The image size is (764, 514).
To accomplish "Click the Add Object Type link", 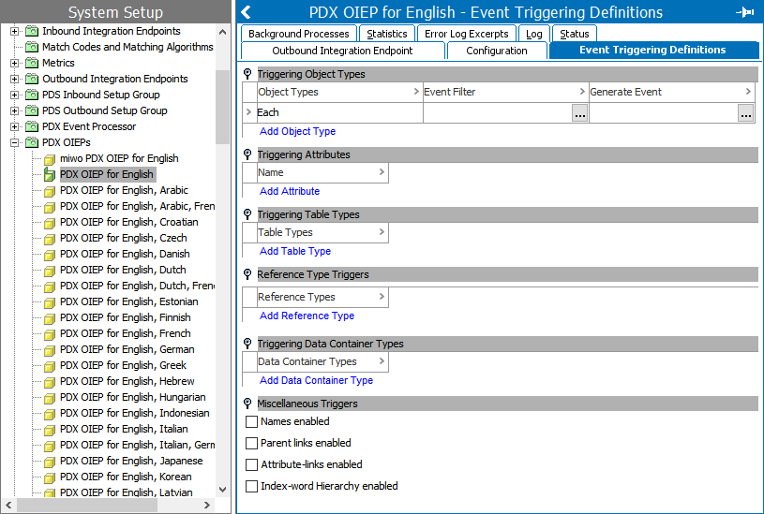I will click(298, 131).
